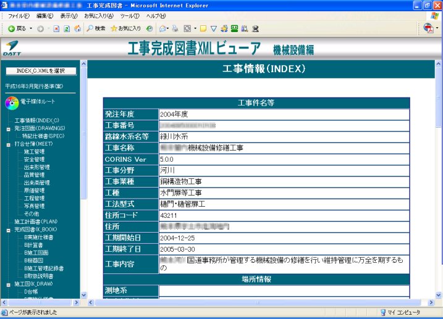Open the お気に入り menu in menu bar
Screen dimensions: 443x319
tap(99, 16)
